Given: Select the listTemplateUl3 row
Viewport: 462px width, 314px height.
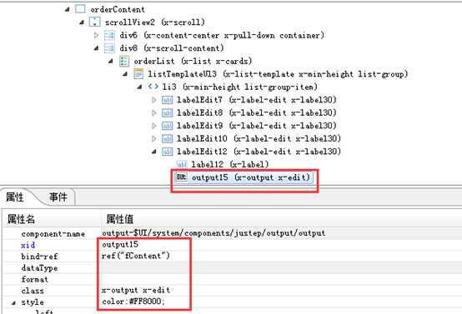Looking at the screenshot, I should (x=278, y=74).
